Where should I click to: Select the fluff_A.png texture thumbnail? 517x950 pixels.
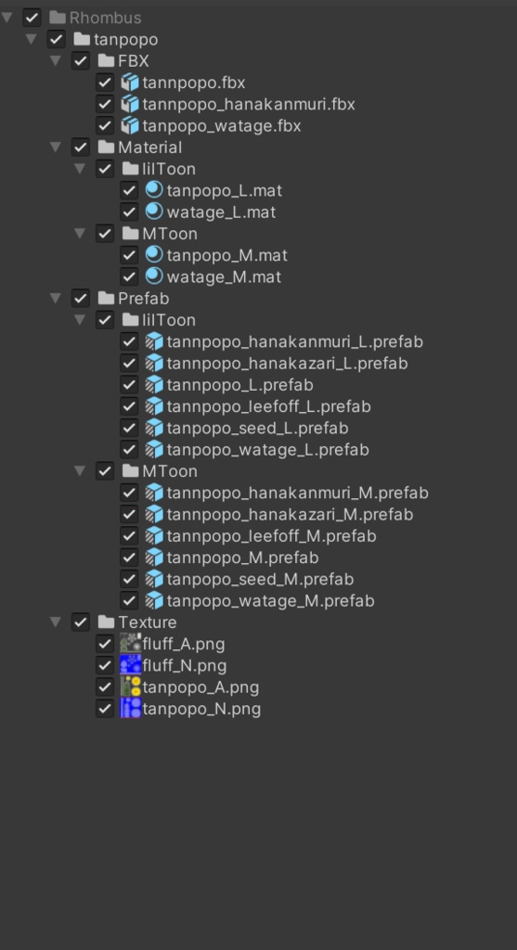130,644
